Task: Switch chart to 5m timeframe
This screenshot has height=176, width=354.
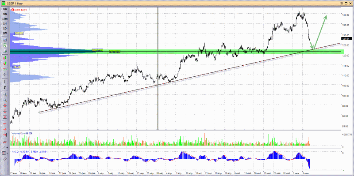Action: [5, 14]
